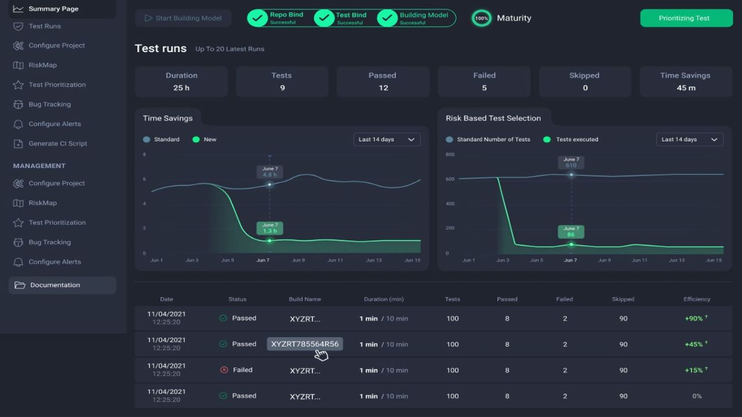The image size is (742, 417).
Task: Click the 100% Maturity progress ring
Action: coord(481,18)
